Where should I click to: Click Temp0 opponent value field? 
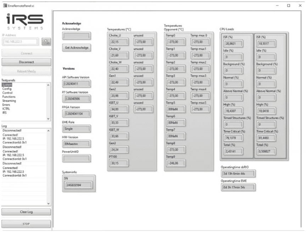tap(176, 42)
